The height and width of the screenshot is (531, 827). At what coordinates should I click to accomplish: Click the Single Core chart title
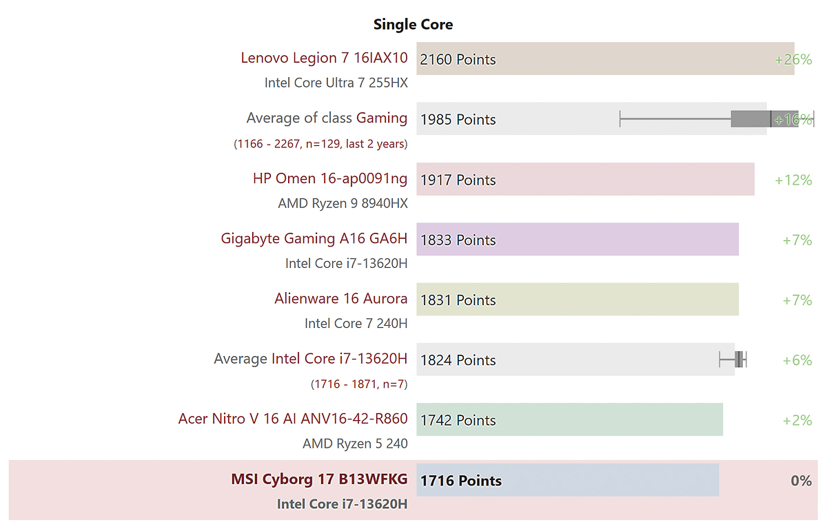point(413,24)
